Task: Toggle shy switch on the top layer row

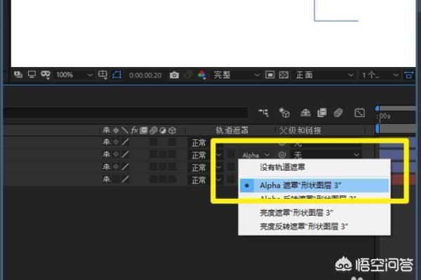Action: 107,142
